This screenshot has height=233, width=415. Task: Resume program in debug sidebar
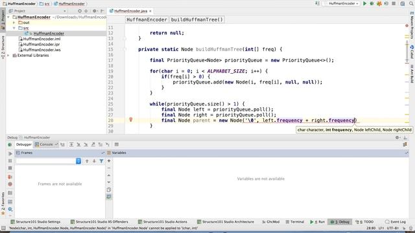(10, 153)
